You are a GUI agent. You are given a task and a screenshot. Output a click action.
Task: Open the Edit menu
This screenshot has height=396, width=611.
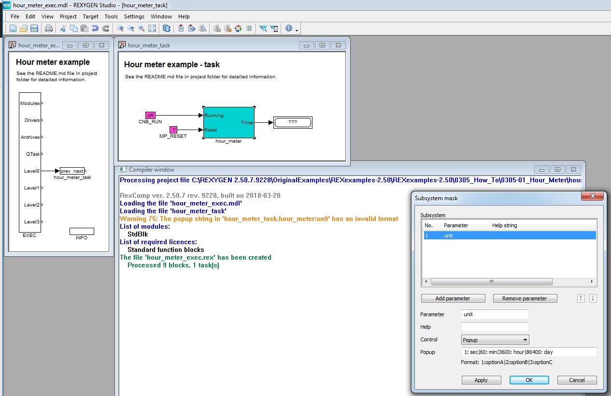click(30, 16)
